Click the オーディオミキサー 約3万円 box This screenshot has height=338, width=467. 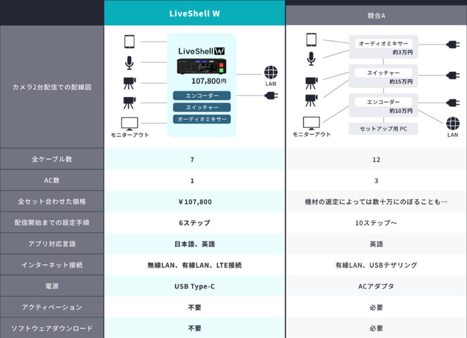pos(383,47)
